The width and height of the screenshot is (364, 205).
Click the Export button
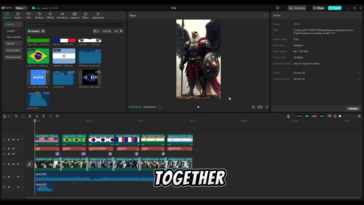point(335,8)
